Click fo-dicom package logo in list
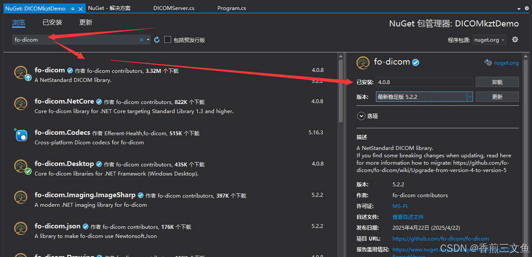 click(x=21, y=73)
